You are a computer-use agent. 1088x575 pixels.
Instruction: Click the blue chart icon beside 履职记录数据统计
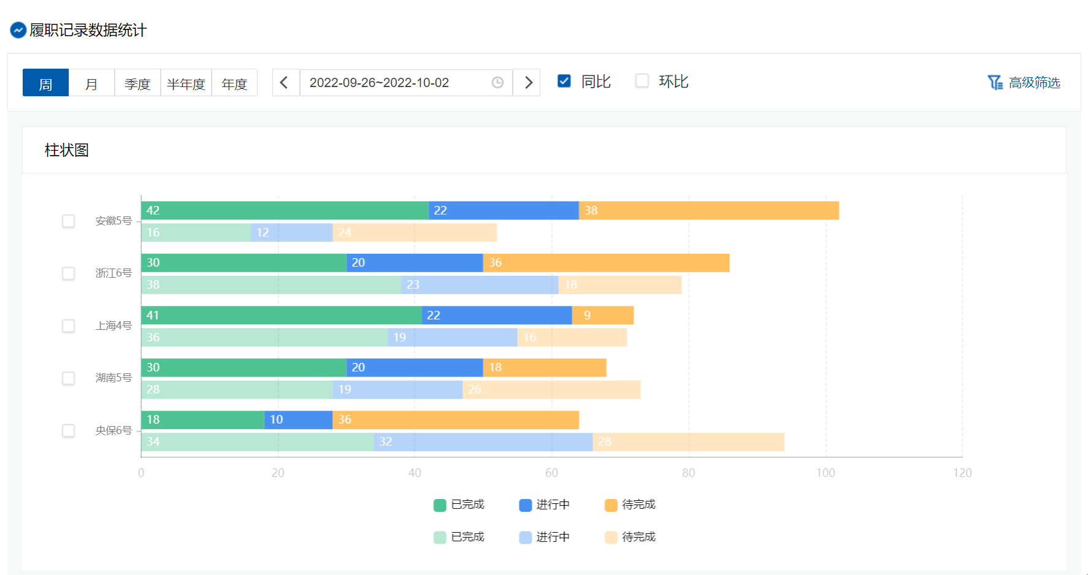click(18, 30)
